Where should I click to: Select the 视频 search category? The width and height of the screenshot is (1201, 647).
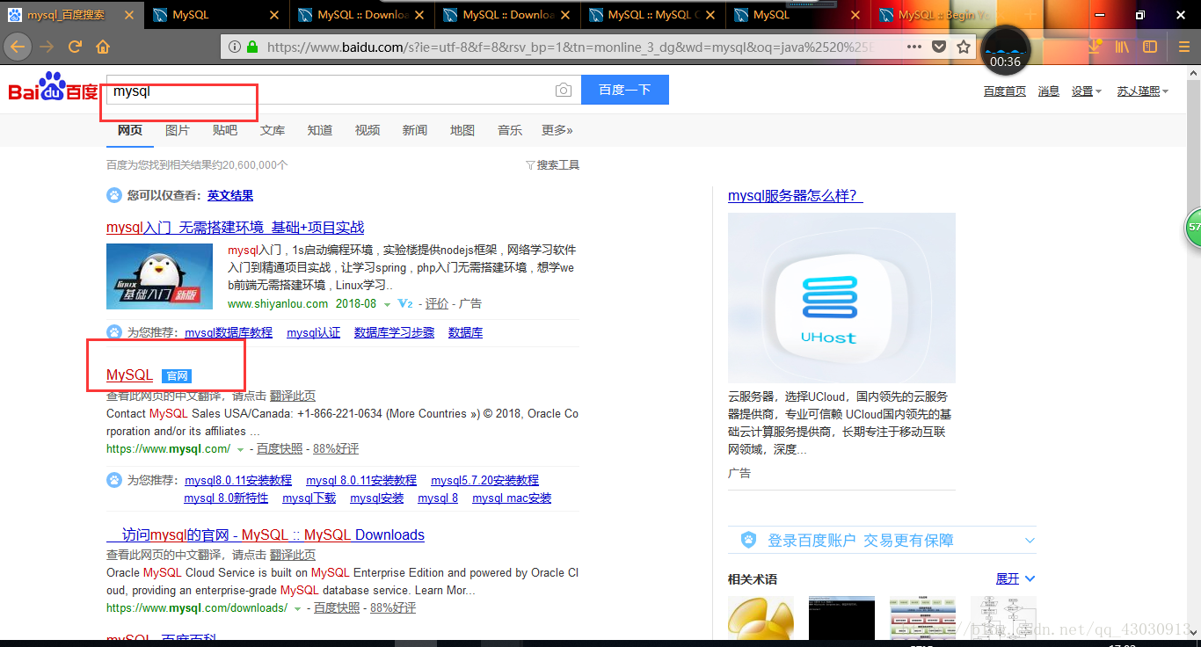[368, 130]
